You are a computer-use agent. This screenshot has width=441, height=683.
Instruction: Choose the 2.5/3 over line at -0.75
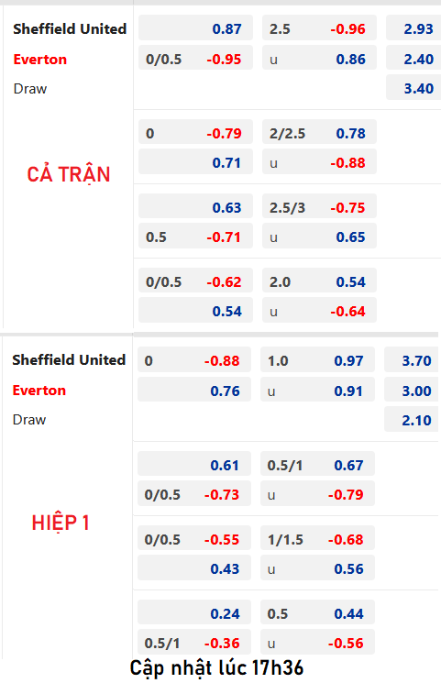[x=319, y=207]
